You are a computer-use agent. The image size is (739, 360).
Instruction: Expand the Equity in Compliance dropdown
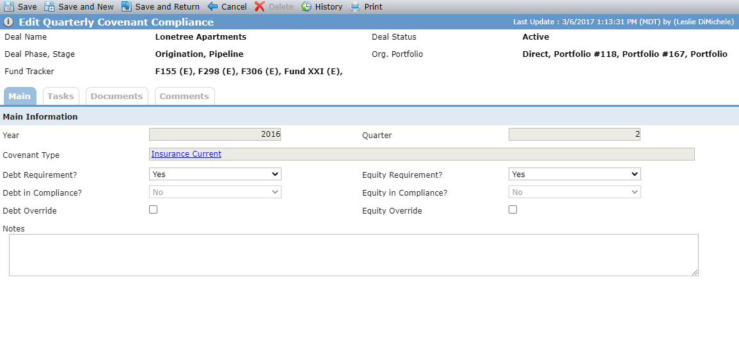(x=575, y=192)
